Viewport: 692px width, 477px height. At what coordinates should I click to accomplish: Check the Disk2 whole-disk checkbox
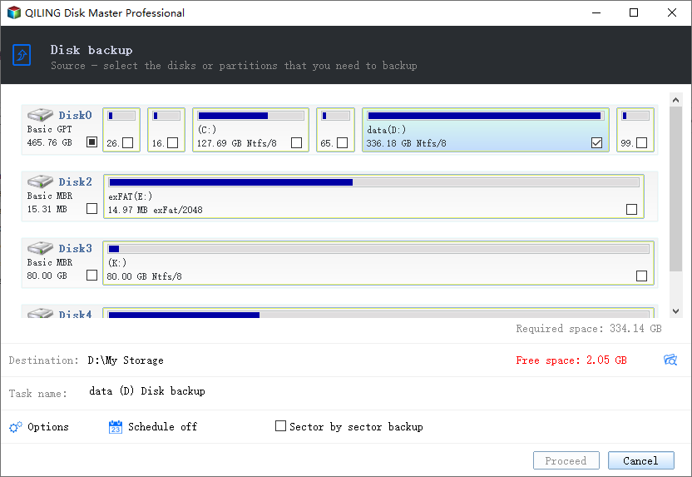point(91,208)
